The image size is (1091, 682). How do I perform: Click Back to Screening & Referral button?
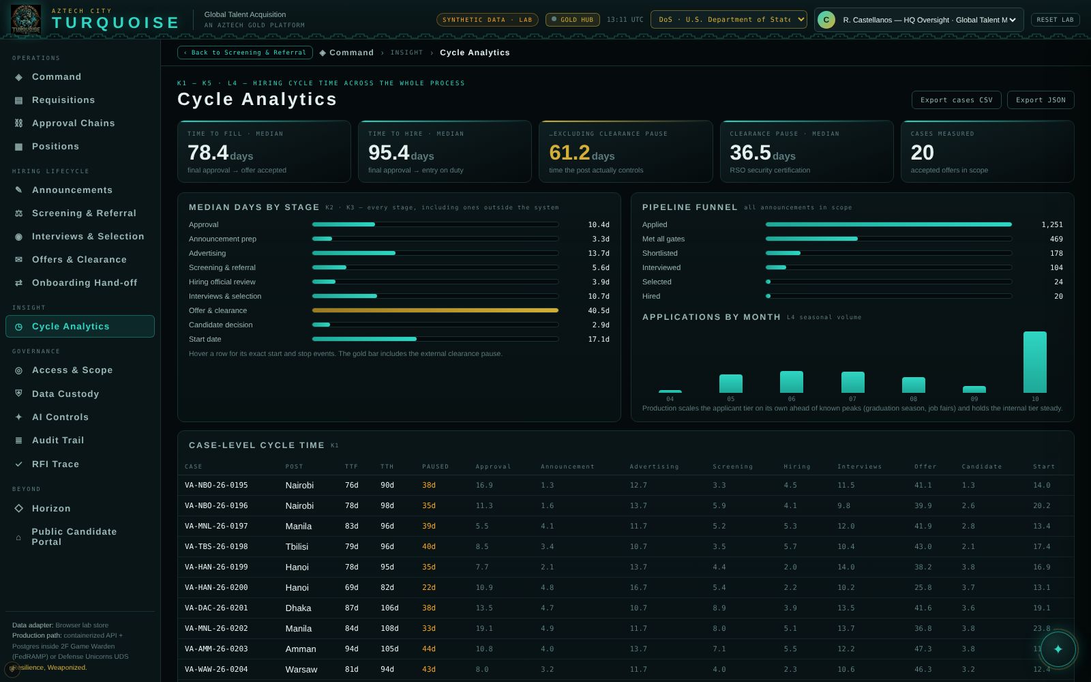pos(245,53)
